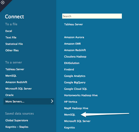Select MapR Hadoop Hive
The image size is (139, 132).
[76, 108]
